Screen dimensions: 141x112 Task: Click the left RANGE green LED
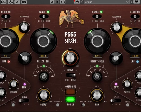[x=48, y=12]
